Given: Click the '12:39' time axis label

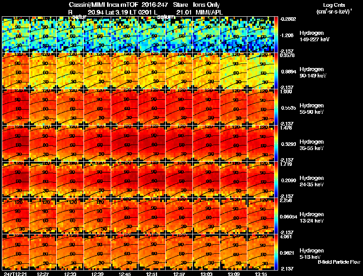Looking at the screenshot, I should click(98, 274).
